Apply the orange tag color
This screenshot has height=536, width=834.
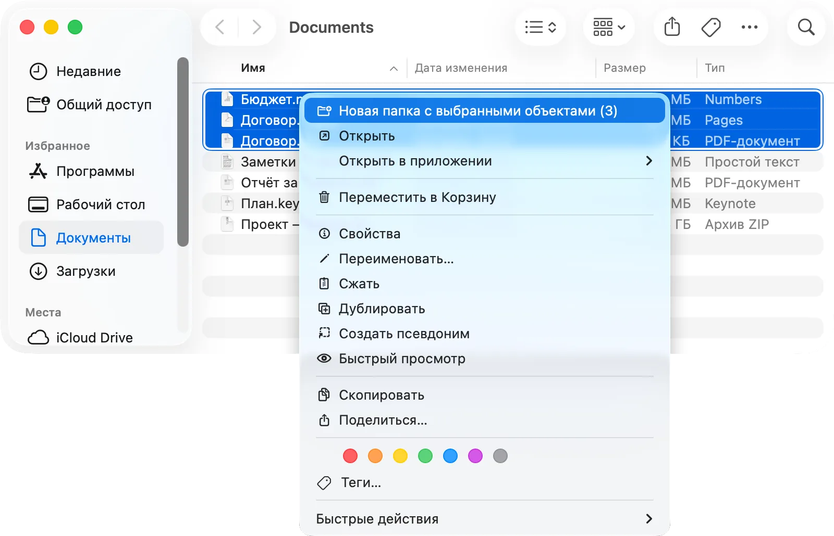click(375, 456)
